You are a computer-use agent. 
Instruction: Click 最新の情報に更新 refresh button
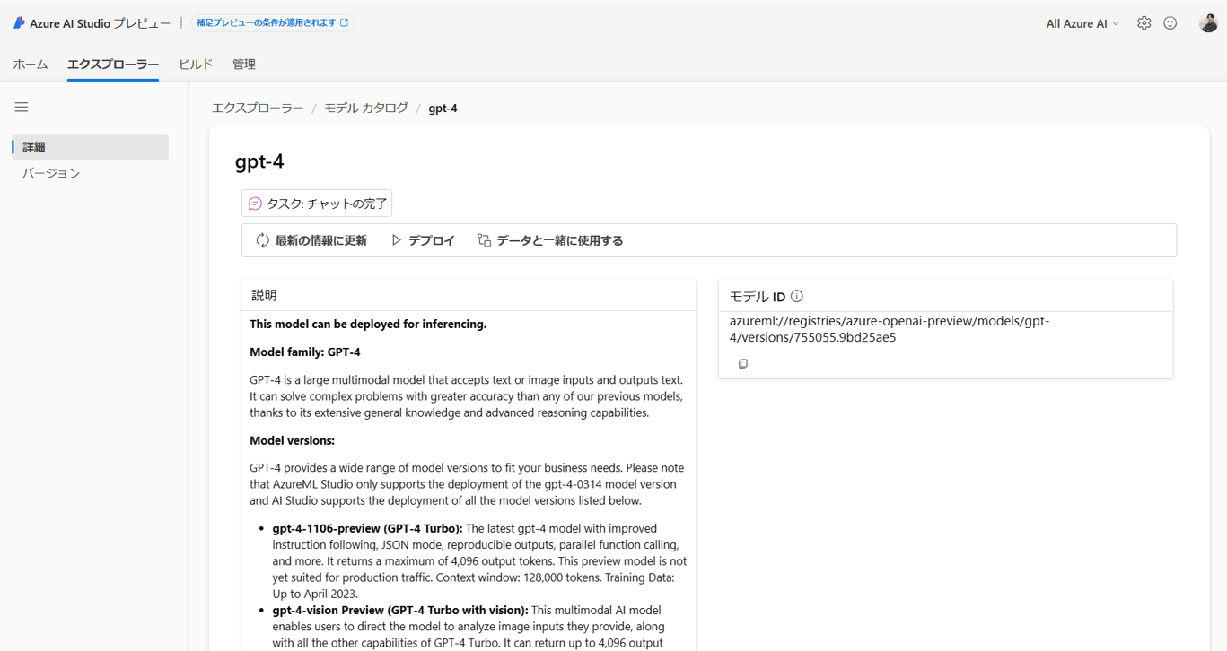[x=311, y=240]
